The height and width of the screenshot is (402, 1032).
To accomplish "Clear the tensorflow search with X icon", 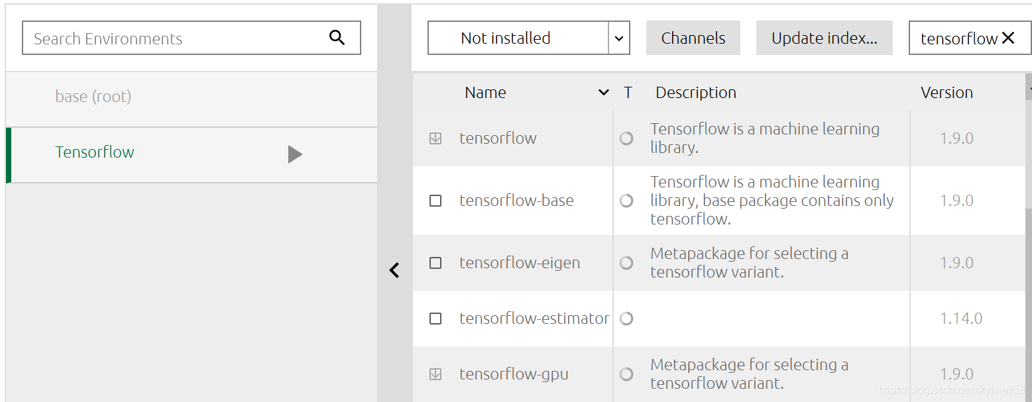I will point(1008,38).
